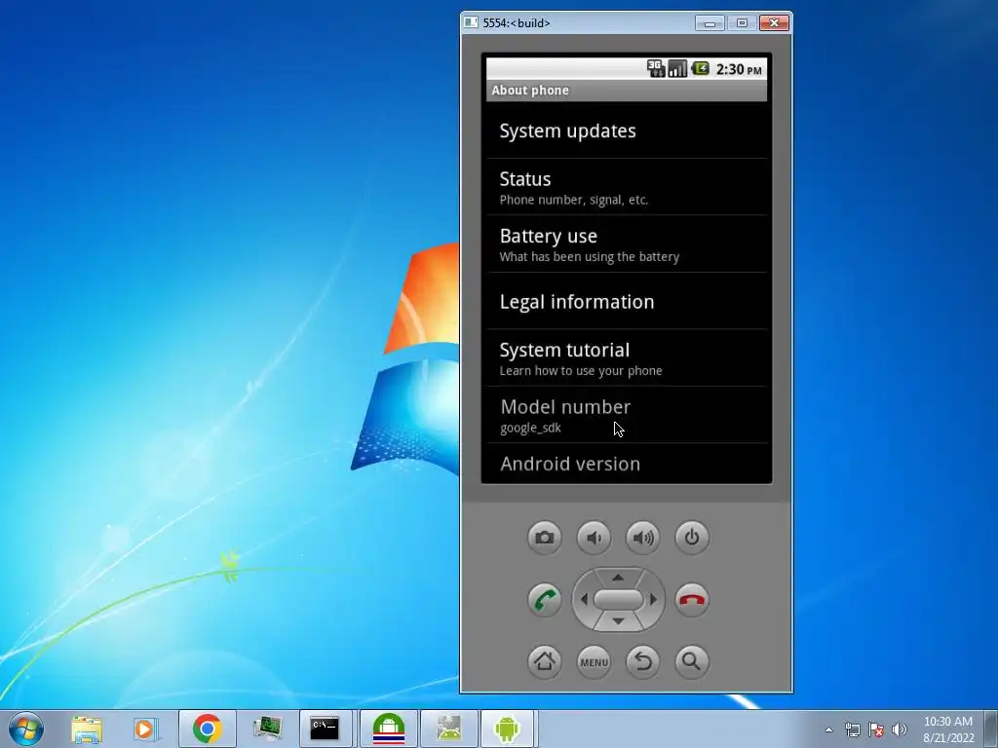
Task: Open the green Android robot taskbar item
Action: pos(507,729)
